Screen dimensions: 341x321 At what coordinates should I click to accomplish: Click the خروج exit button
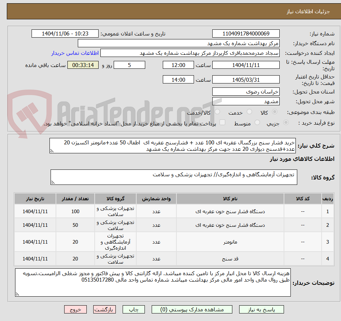(75, 310)
